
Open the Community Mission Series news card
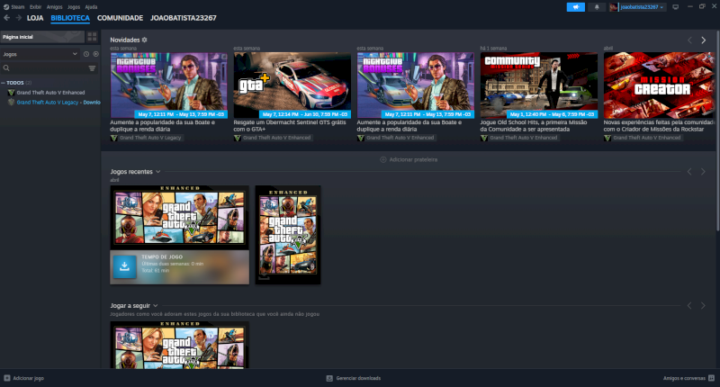539,85
